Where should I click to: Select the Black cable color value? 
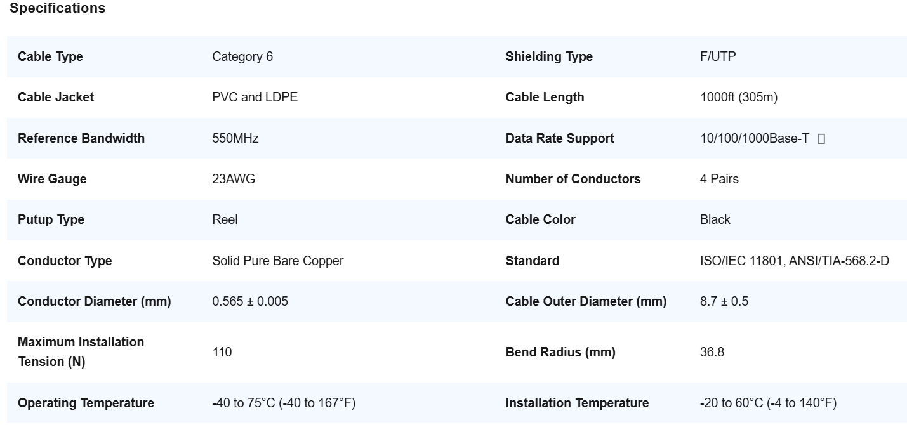pyautogui.click(x=715, y=219)
